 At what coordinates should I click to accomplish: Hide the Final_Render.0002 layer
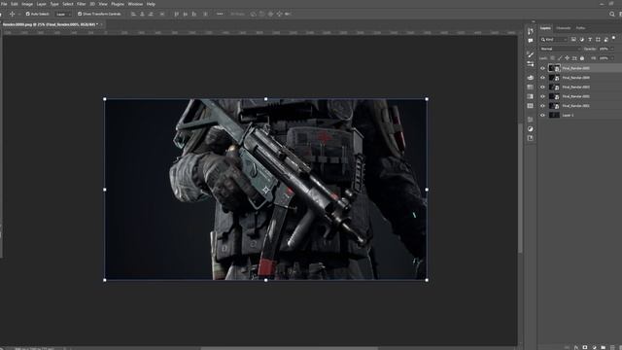coord(542,96)
